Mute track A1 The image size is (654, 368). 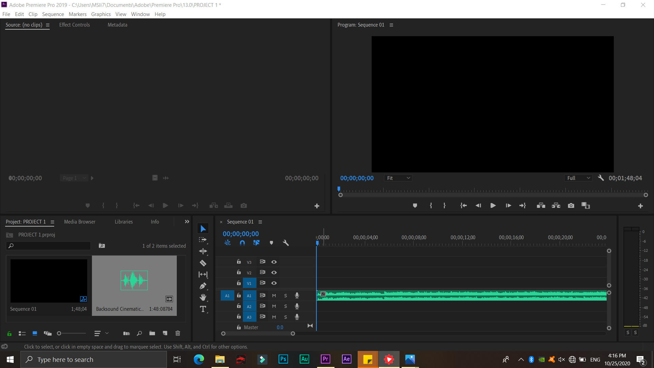[274, 296]
